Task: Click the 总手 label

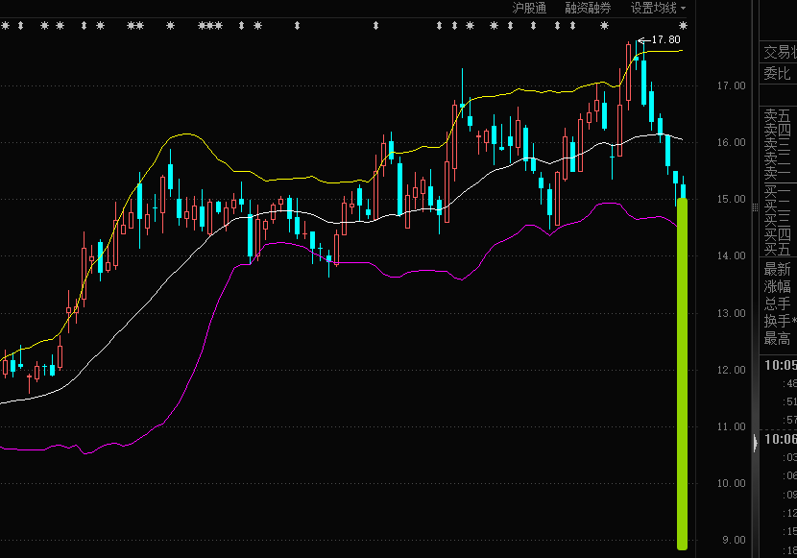Action: click(777, 303)
